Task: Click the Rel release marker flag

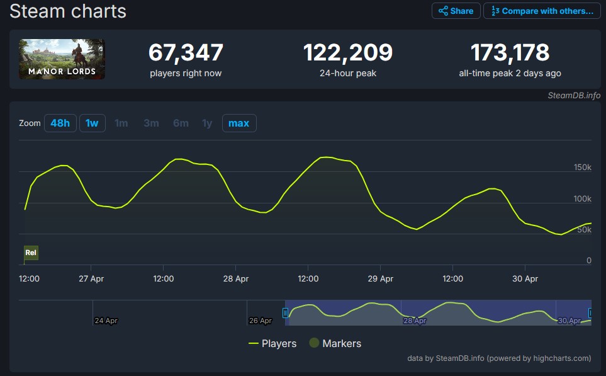Action: click(x=31, y=253)
